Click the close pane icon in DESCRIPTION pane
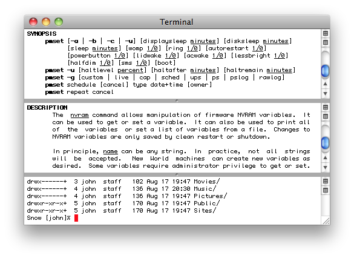354x258 pixels. 326,116
